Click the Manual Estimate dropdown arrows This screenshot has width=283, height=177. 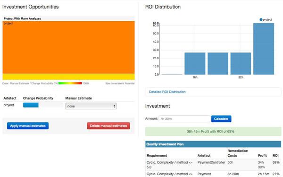tap(114, 106)
